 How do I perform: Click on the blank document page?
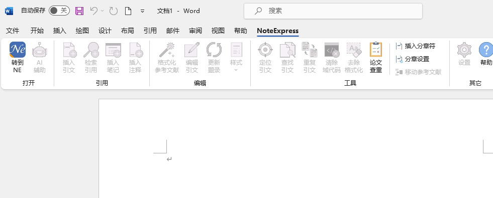[295, 148]
